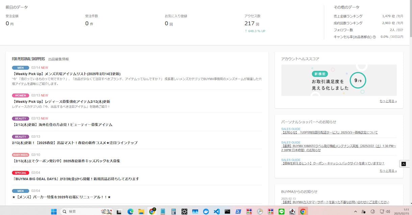Click the 成約回数ランキング row
The height and width of the screenshot is (215, 412).
(368, 23)
